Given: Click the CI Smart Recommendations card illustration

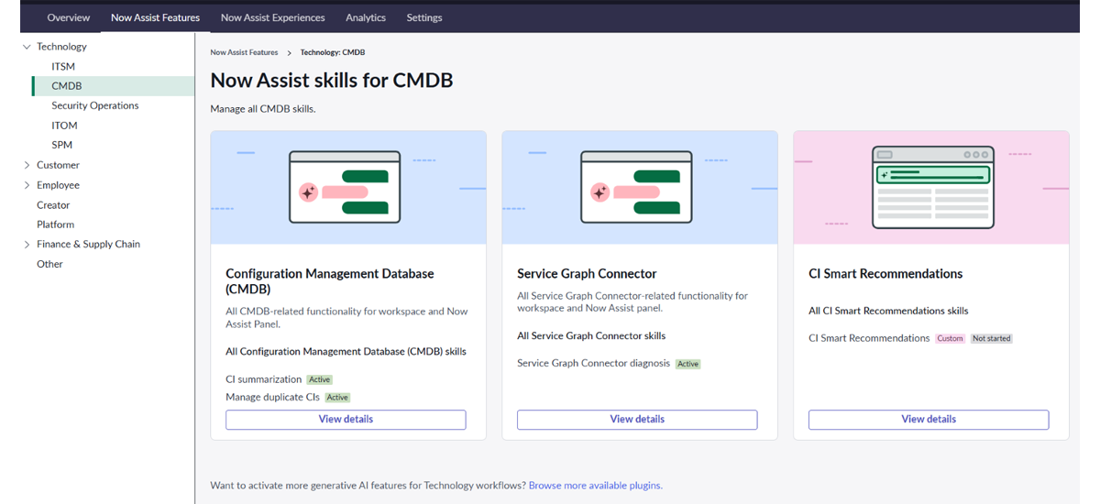Looking at the screenshot, I should pos(930,188).
